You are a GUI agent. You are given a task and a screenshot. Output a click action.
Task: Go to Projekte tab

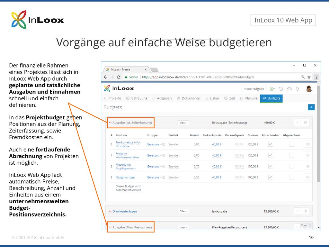pos(112,98)
